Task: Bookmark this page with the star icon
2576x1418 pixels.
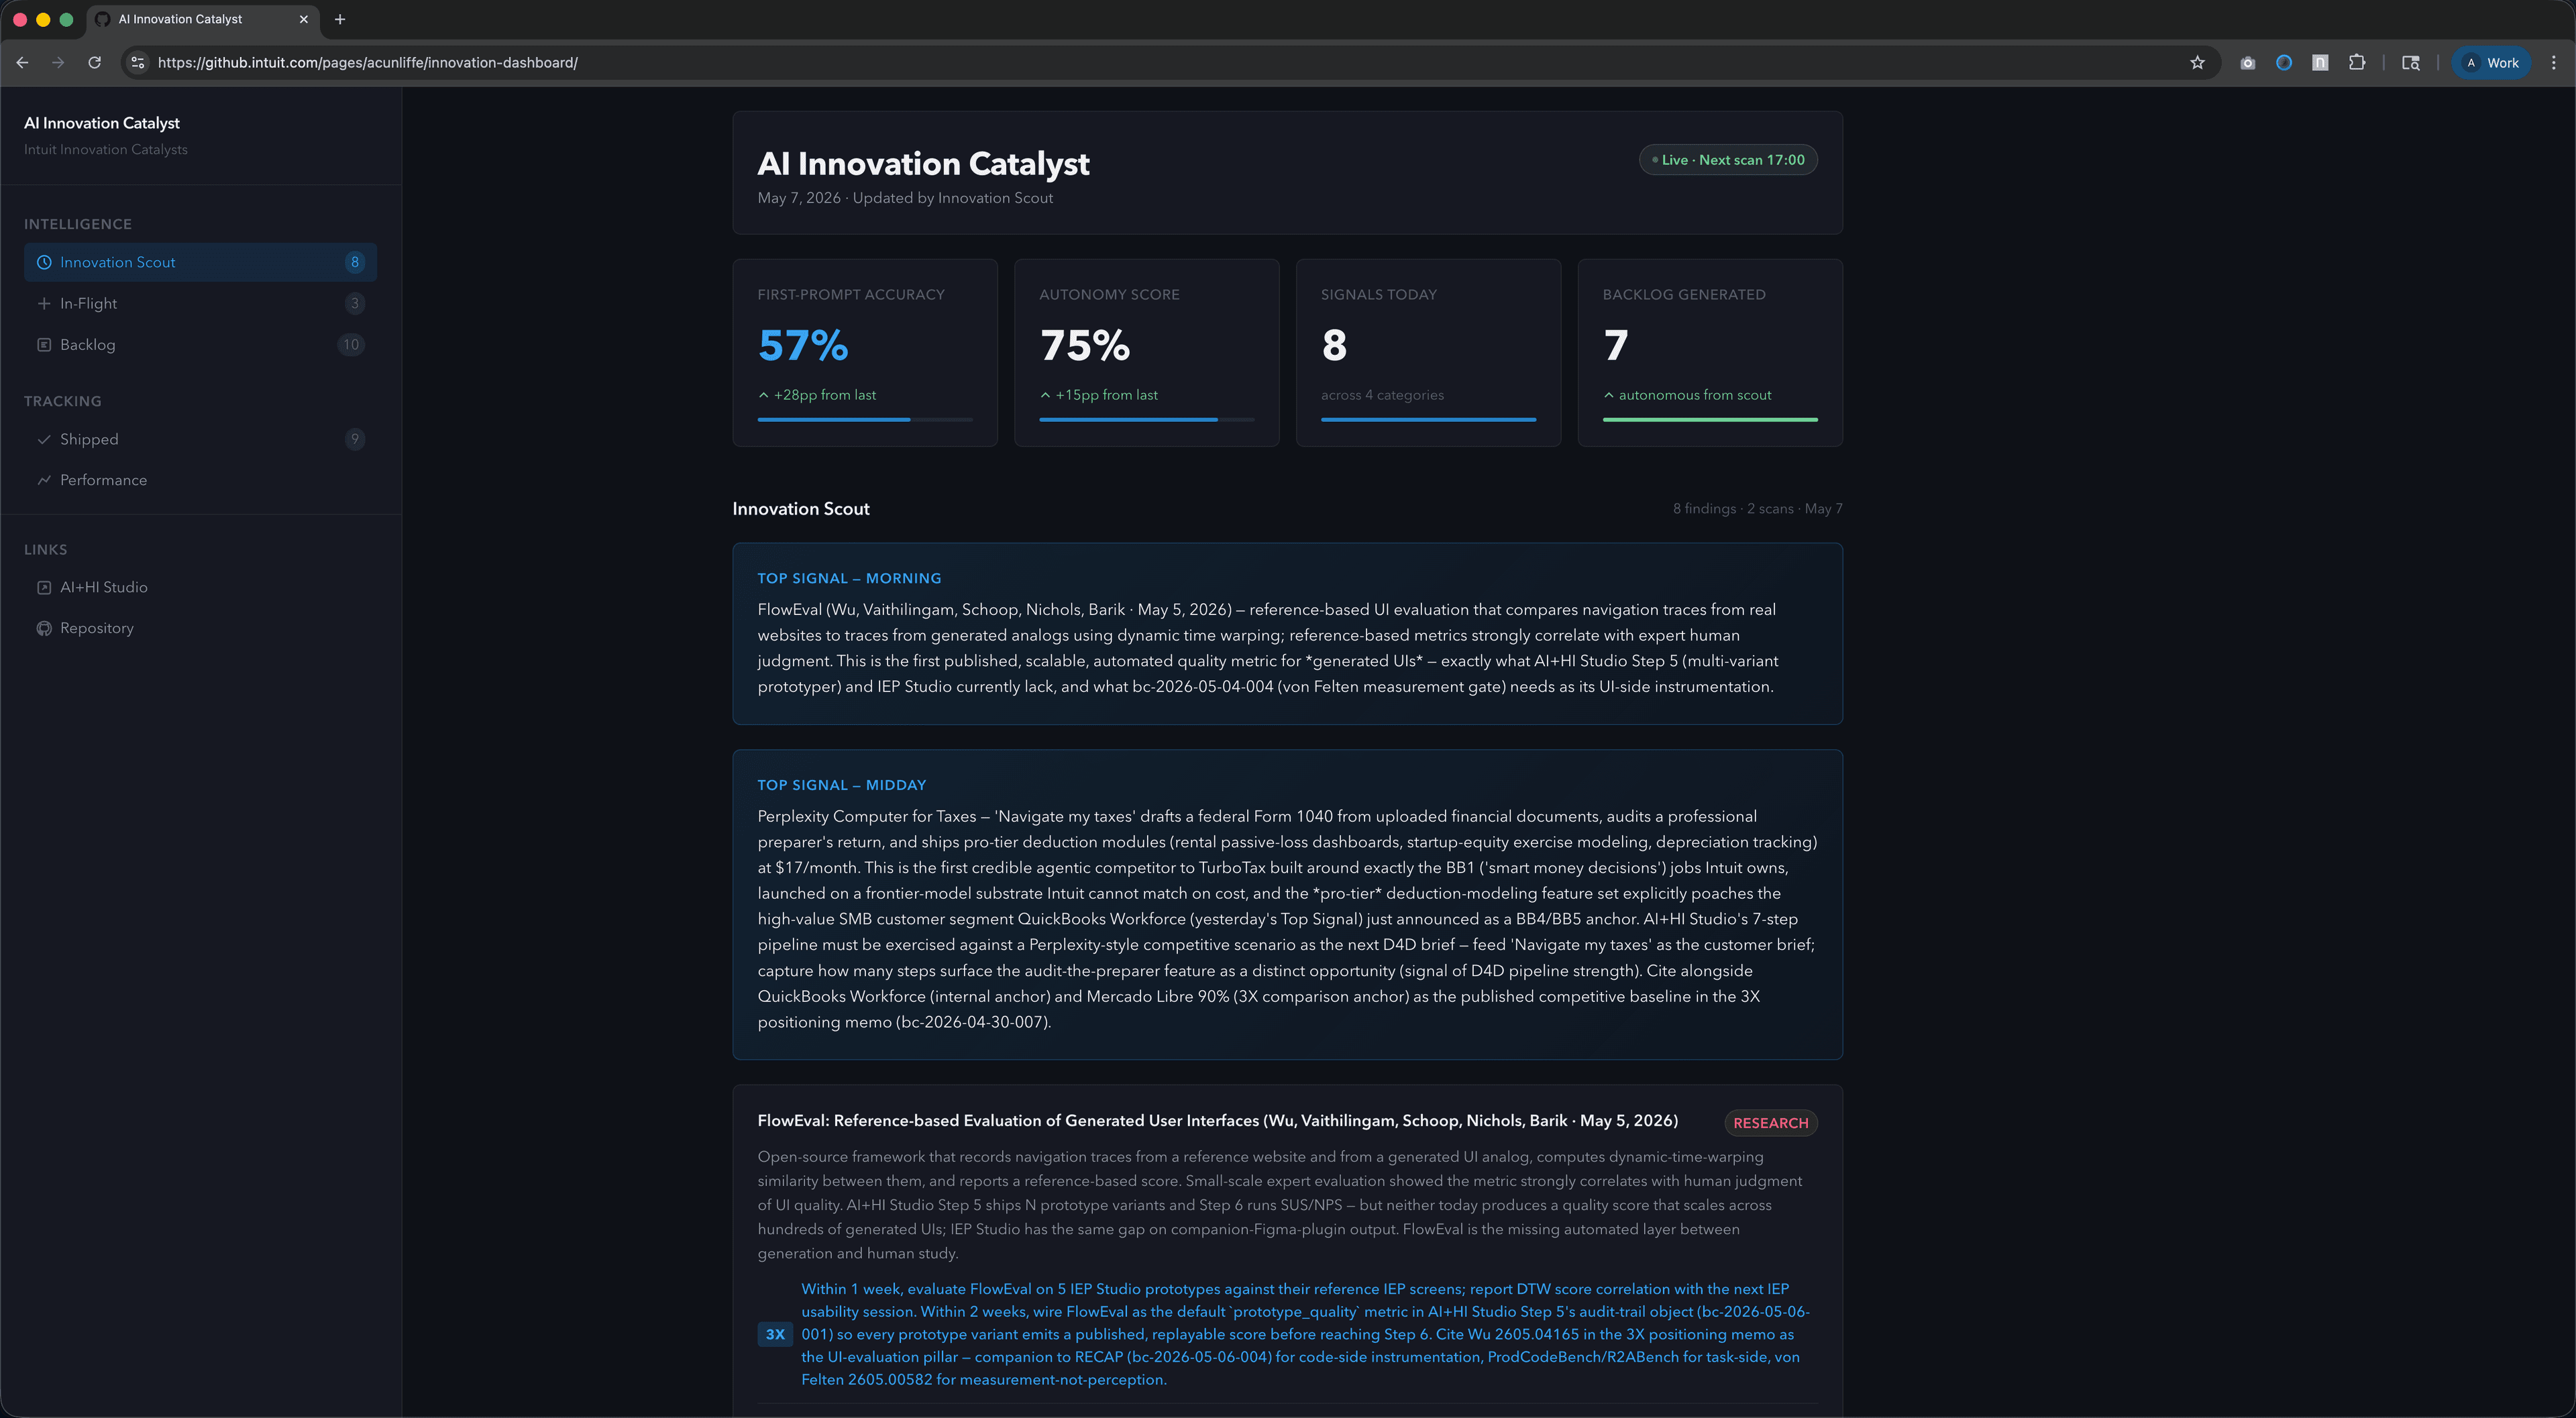Action: click(x=2197, y=62)
